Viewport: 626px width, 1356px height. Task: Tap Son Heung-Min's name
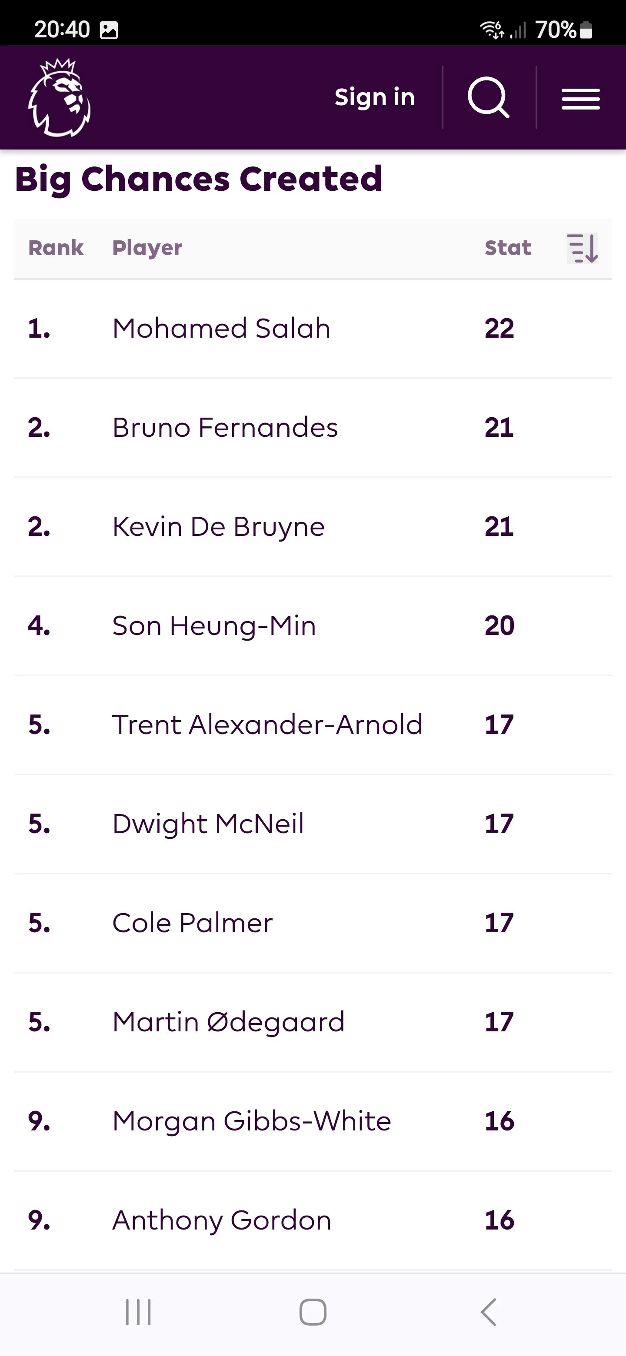[x=214, y=626]
